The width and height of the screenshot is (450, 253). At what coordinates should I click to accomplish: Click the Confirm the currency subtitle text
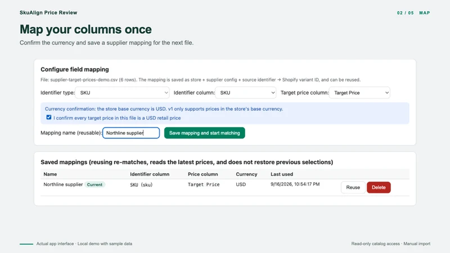pyautogui.click(x=106, y=43)
